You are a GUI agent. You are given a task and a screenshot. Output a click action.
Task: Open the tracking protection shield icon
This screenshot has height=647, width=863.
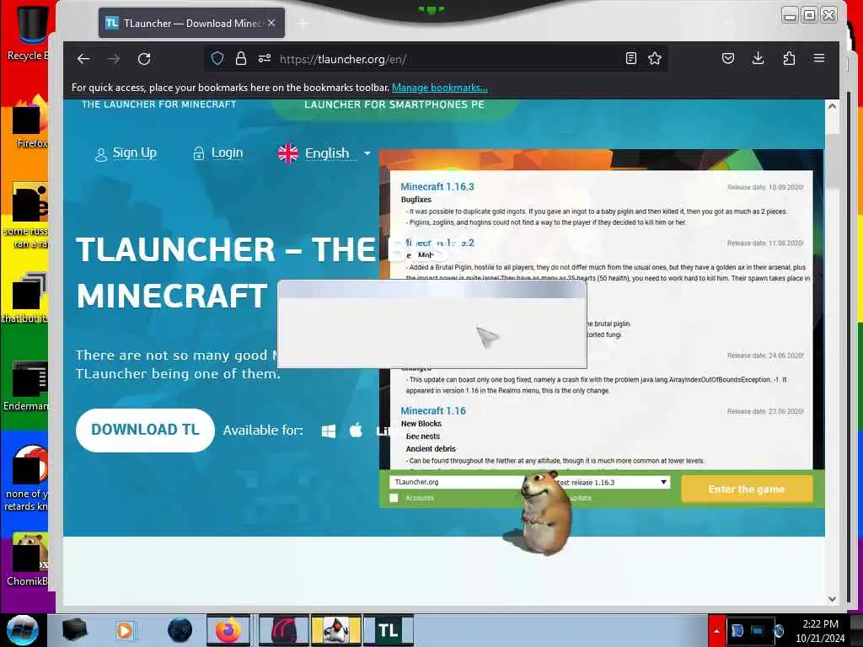(x=217, y=58)
